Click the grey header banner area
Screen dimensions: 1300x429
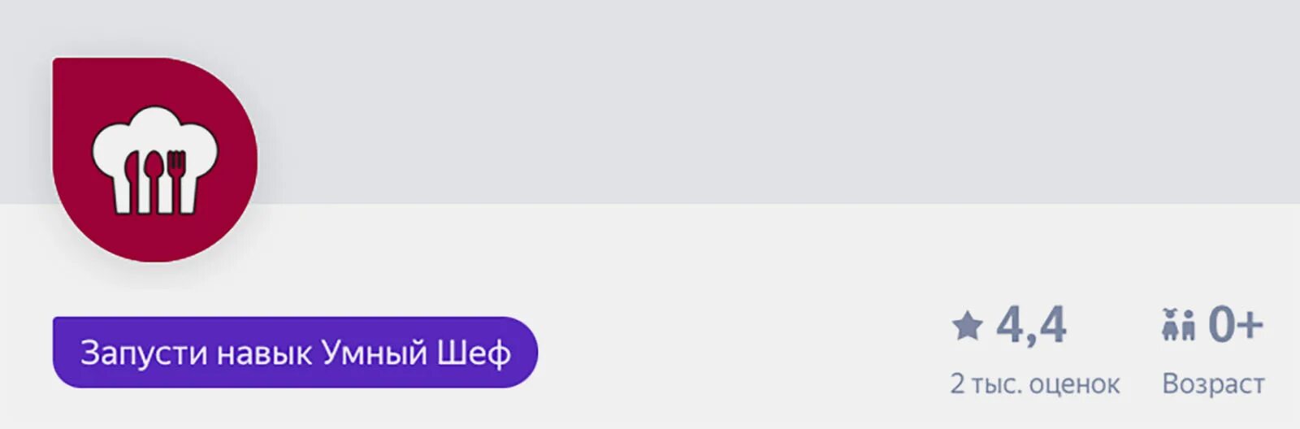coord(731,102)
